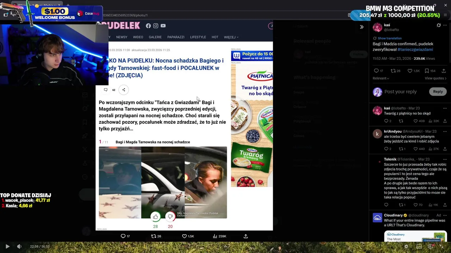
Task: Like kriAndyou's reply with 440 likes
Action: [x=419, y=149]
